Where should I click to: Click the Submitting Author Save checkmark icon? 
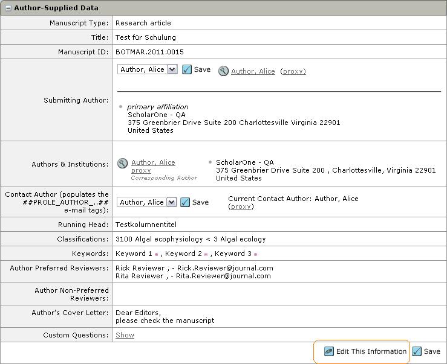tap(187, 69)
